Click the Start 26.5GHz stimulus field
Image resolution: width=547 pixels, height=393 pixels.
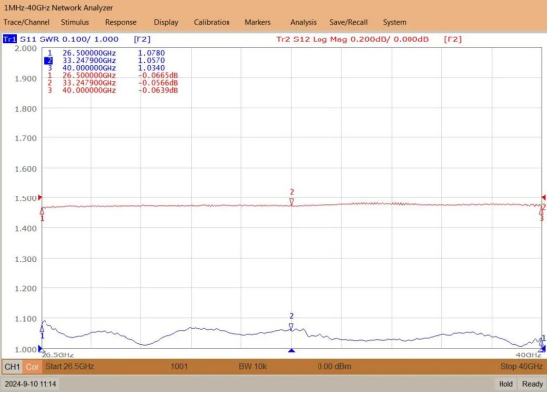pos(70,366)
